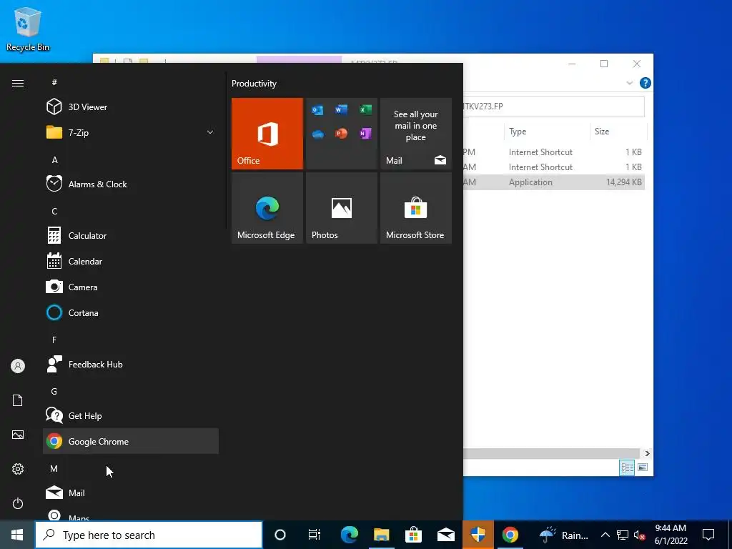Click the Cortana circle on taskbar
The width and height of the screenshot is (732, 549).
pos(280,535)
